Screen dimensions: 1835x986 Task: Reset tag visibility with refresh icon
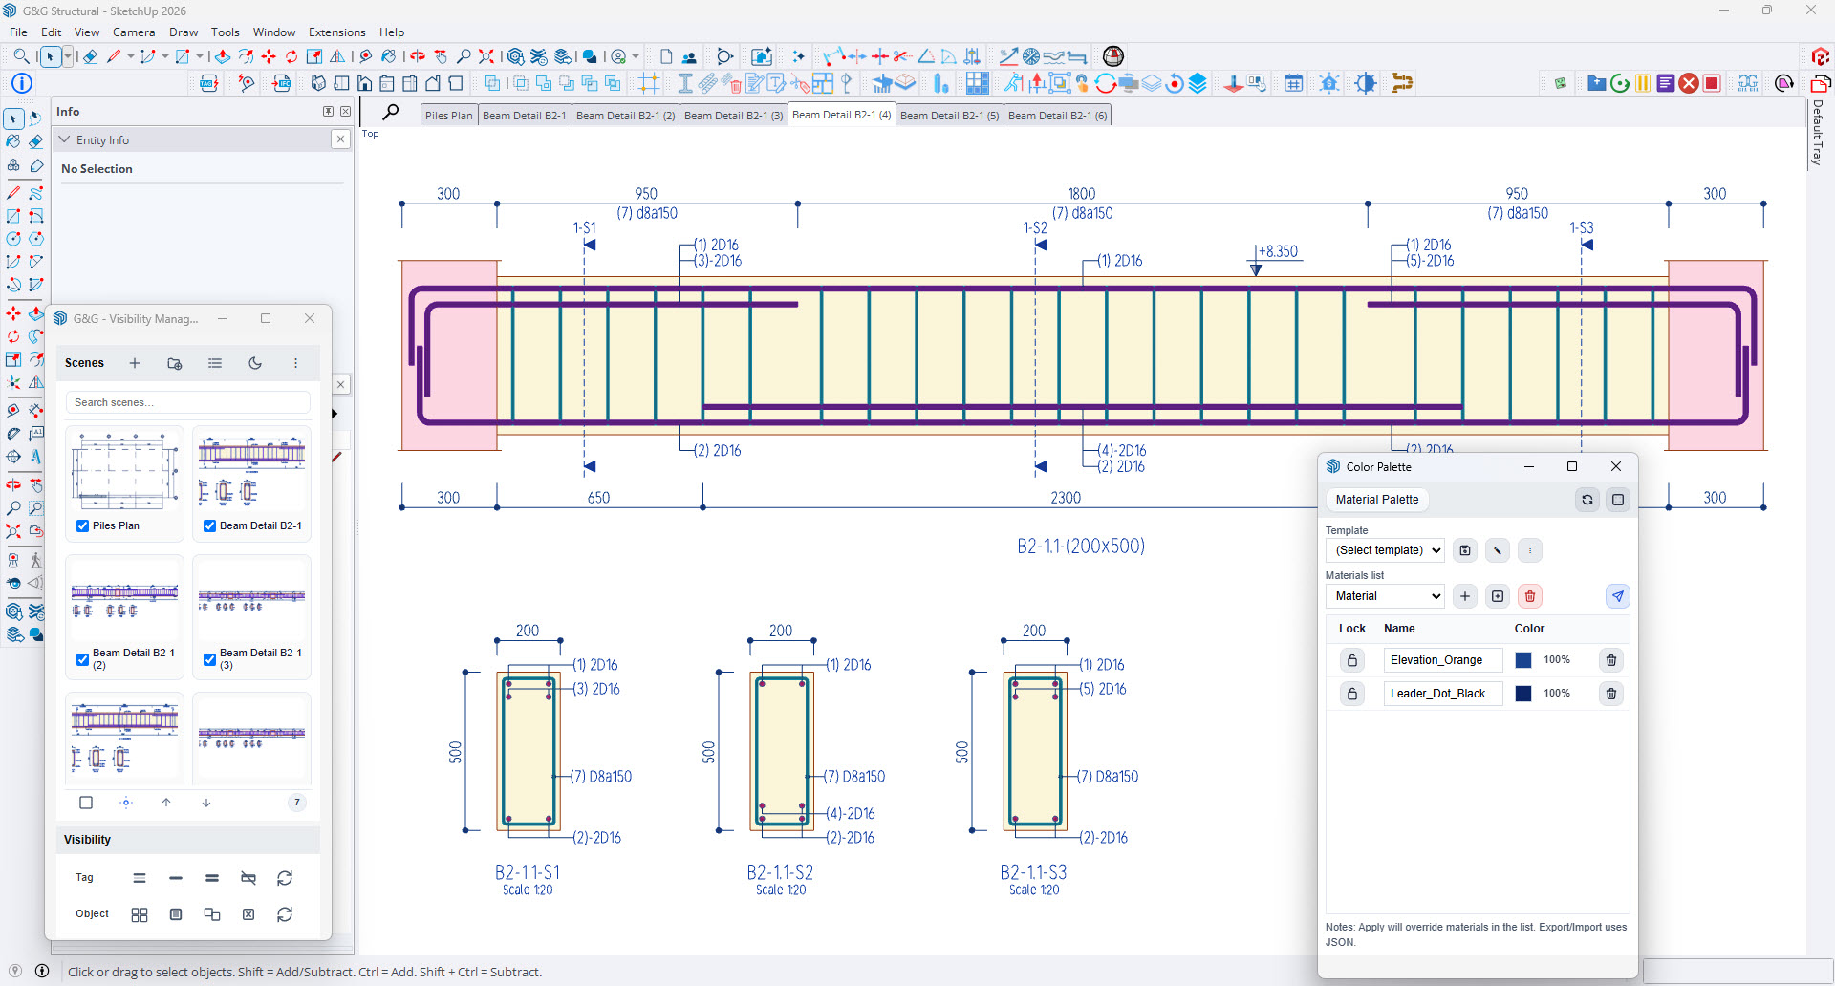tap(285, 878)
